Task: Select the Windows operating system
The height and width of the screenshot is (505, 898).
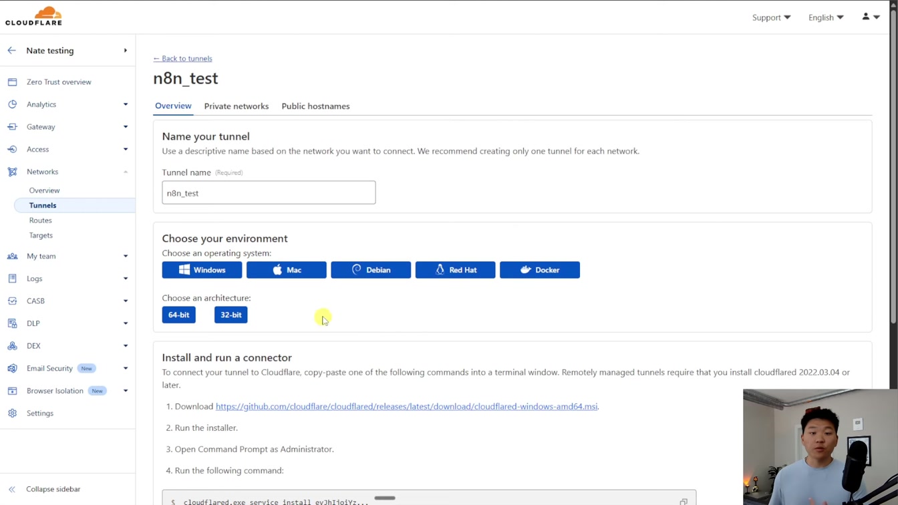Action: [x=202, y=270]
